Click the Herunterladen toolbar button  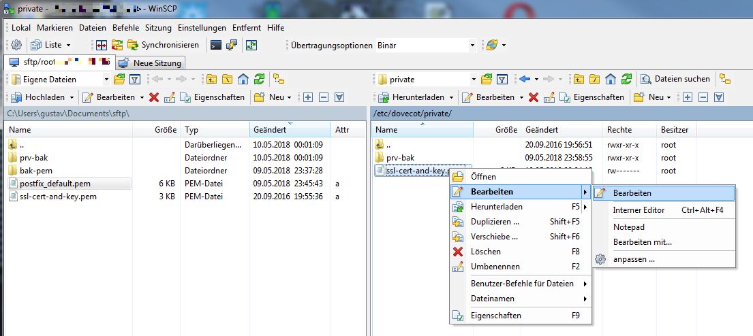pyautogui.click(x=411, y=97)
